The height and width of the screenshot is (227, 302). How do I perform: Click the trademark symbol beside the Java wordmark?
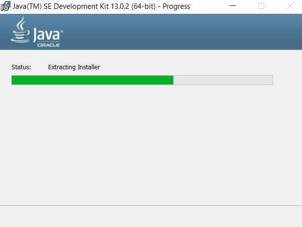(61, 31)
